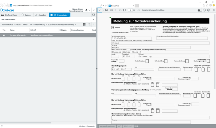Navigate to Personalakte breadcrumb
Viewport: 216px width, 128px height.
pos(7,24)
